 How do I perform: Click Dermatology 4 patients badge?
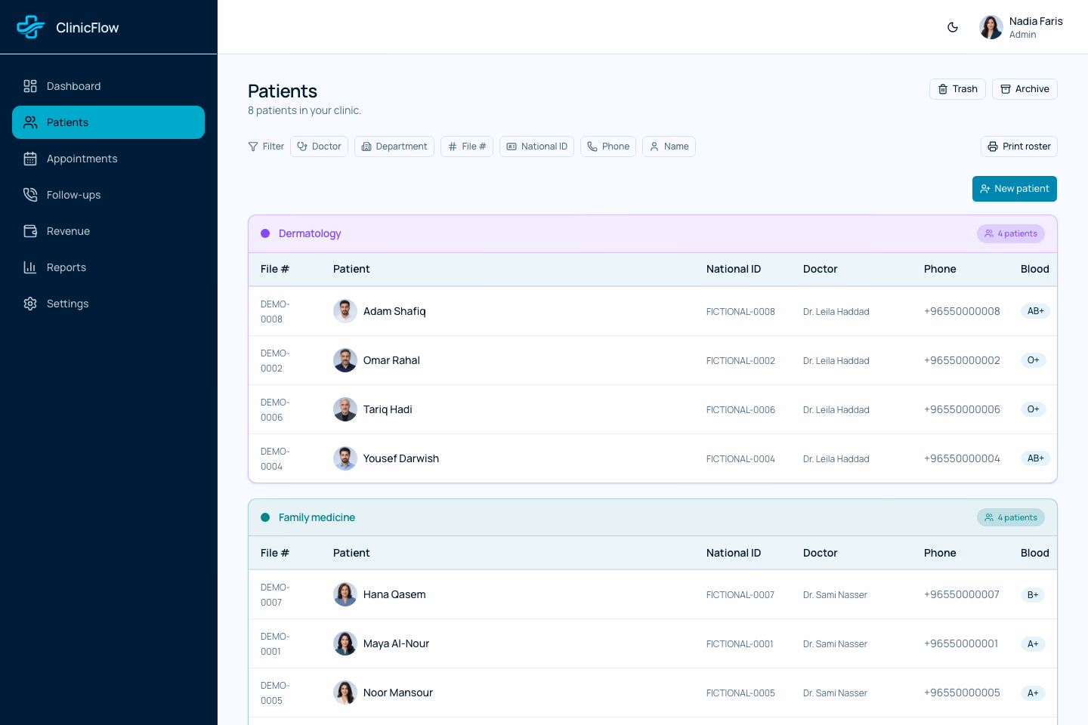1011,233
